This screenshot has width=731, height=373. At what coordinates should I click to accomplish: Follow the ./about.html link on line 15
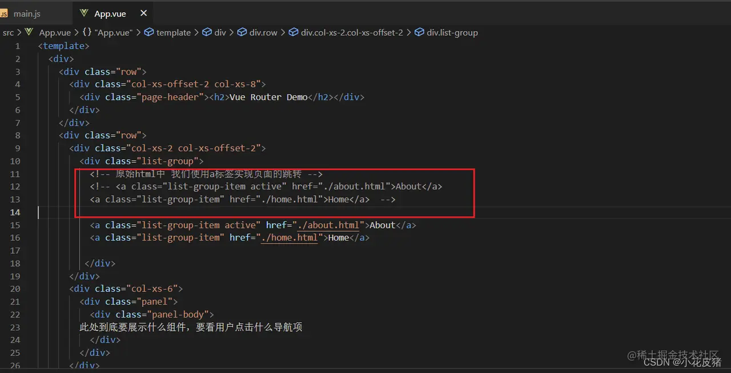(x=328, y=225)
